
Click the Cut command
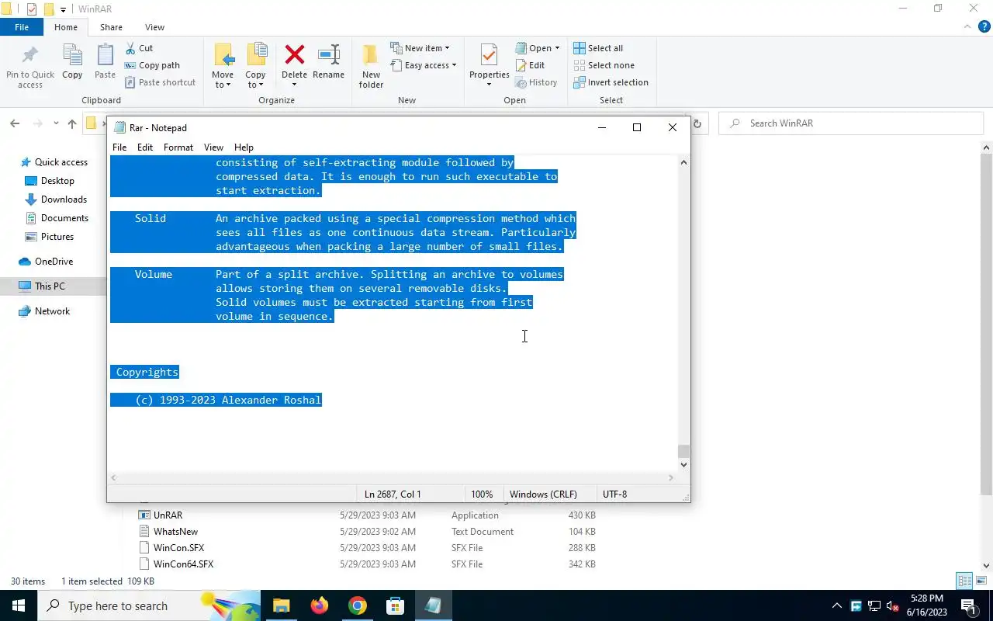(138, 48)
